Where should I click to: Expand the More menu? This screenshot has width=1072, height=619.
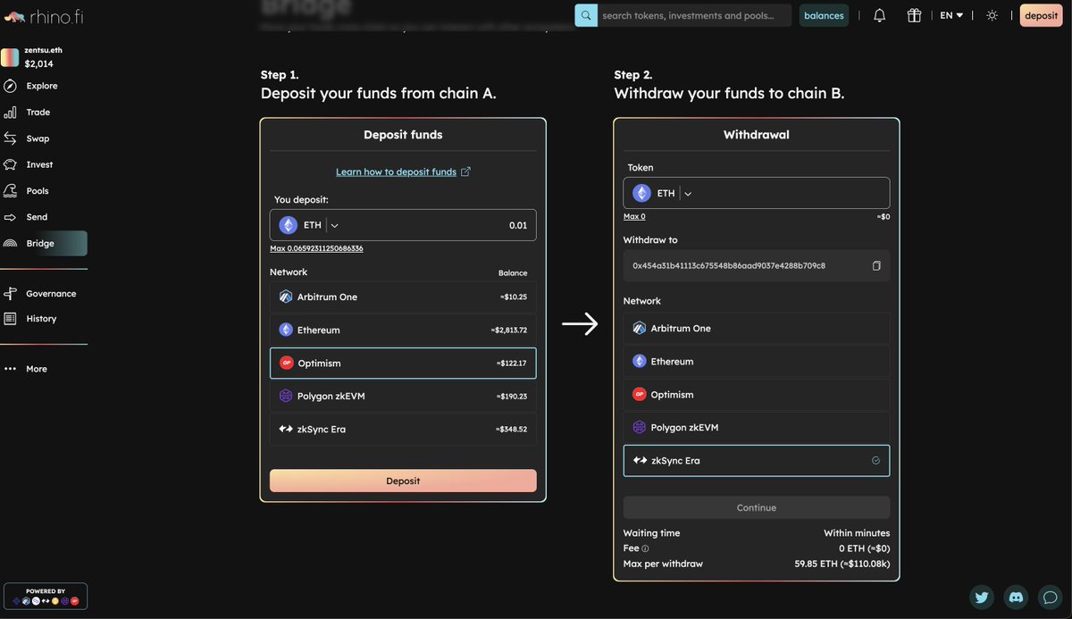pos(36,369)
